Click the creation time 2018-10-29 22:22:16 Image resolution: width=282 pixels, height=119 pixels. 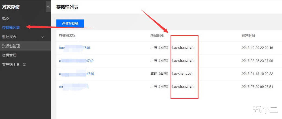[257, 48]
